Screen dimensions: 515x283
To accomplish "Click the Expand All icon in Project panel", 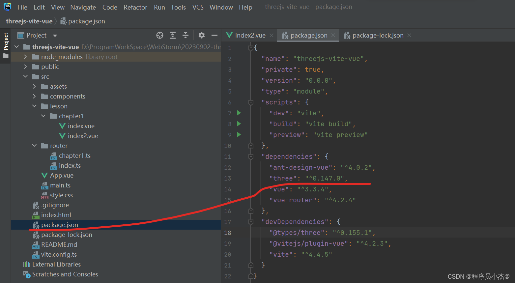I will click(x=173, y=35).
